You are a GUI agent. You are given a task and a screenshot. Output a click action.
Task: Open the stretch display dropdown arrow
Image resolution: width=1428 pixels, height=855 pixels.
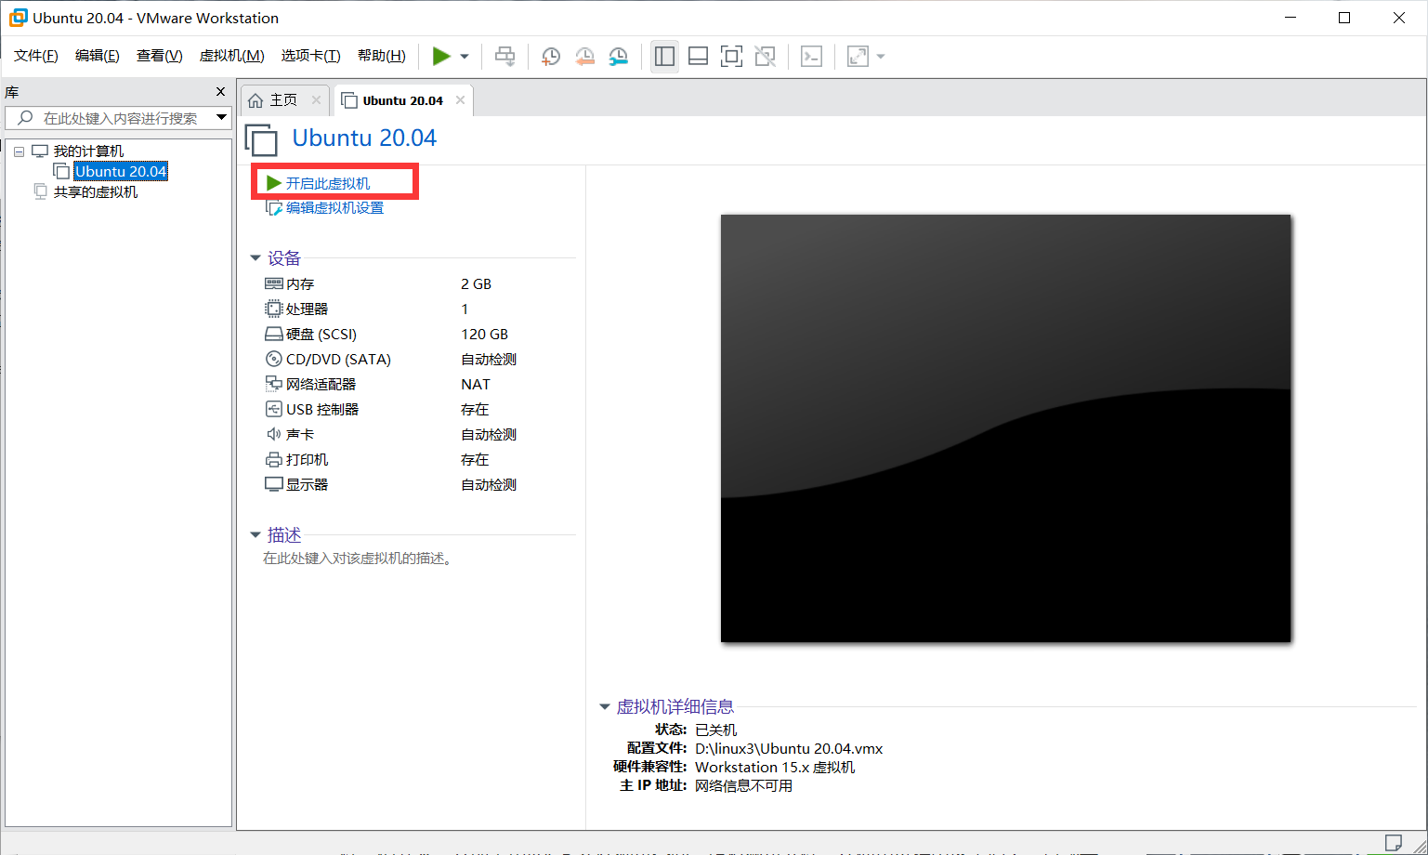[881, 57]
